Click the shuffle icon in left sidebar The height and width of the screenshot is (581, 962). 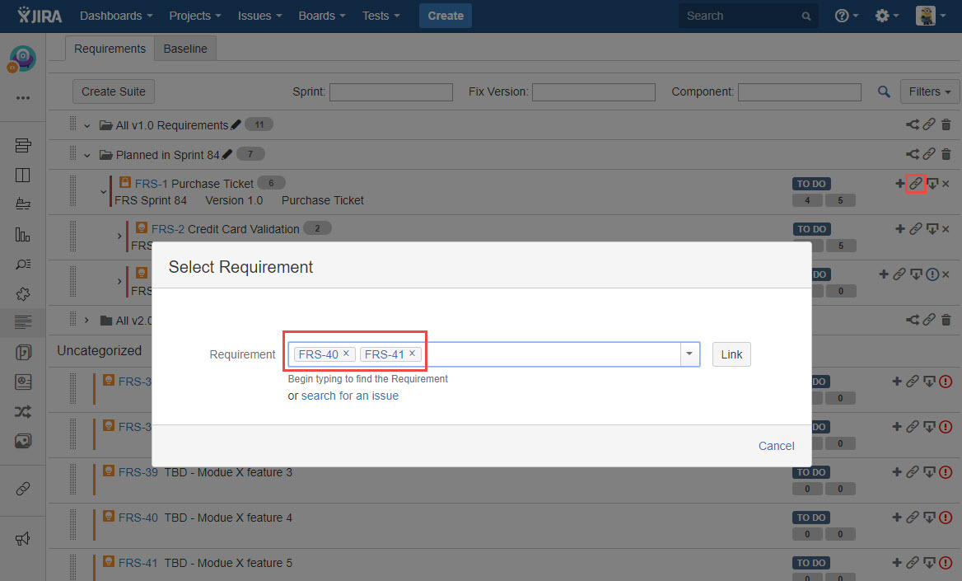[x=23, y=411]
